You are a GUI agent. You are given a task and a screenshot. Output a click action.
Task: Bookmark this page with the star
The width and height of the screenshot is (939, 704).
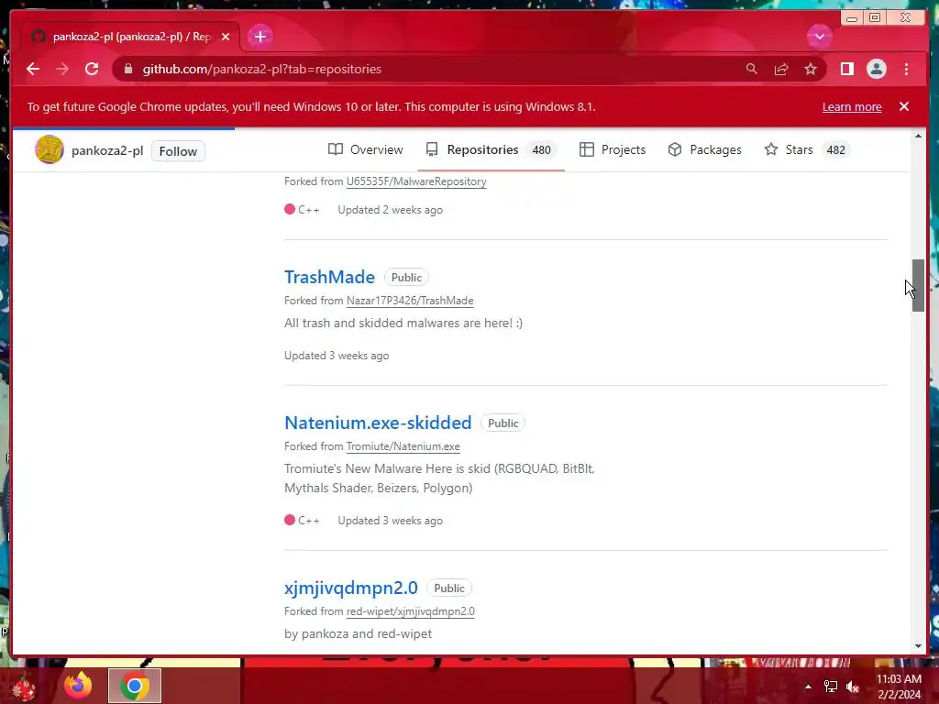[811, 69]
